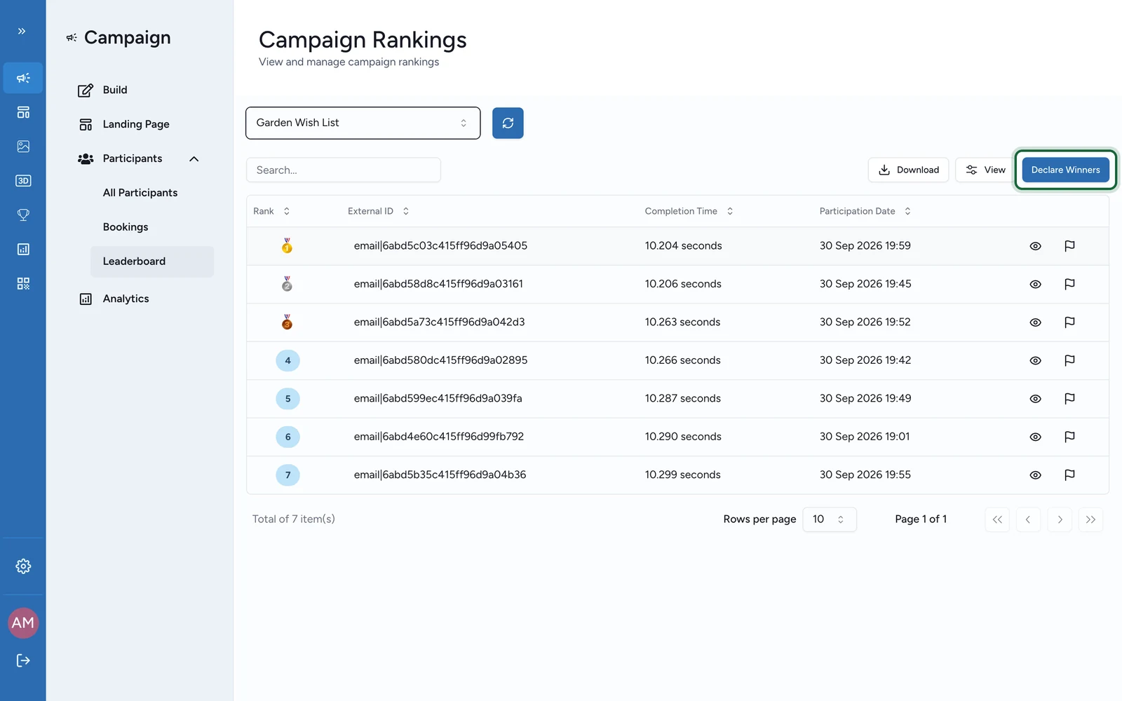Refresh the campaign rankings

point(508,123)
